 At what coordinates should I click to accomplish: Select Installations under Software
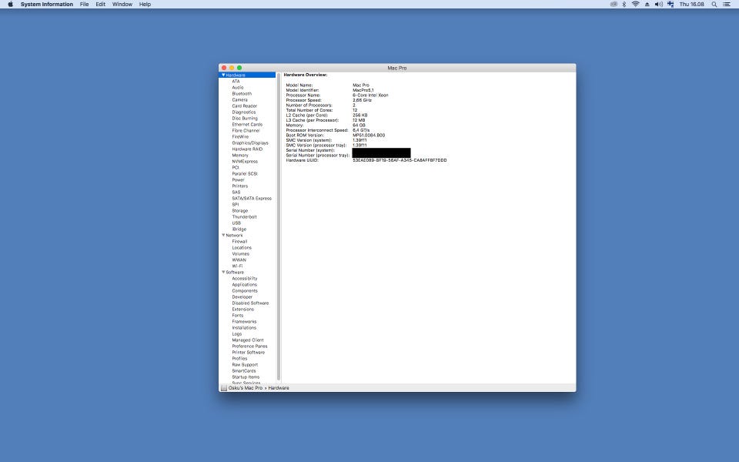[244, 328]
